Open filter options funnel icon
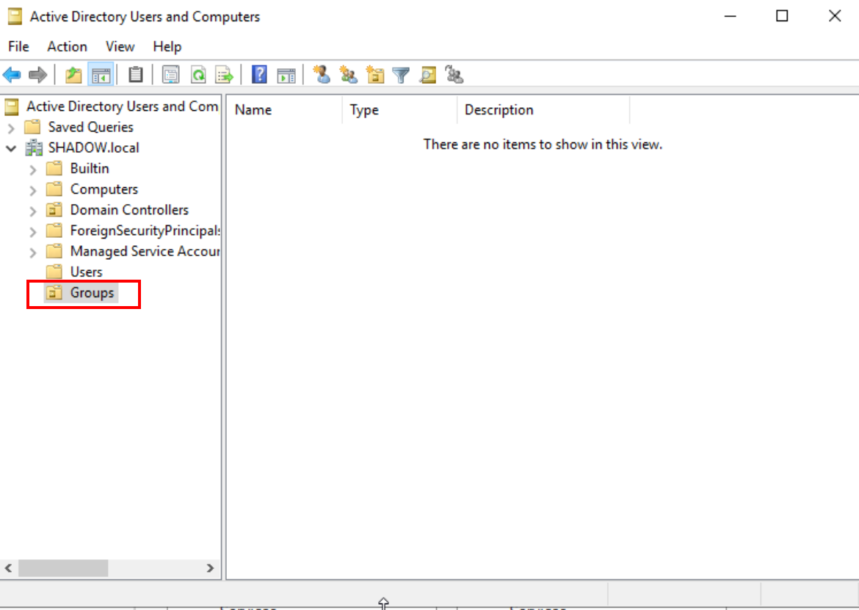The width and height of the screenshot is (859, 610). click(x=401, y=75)
